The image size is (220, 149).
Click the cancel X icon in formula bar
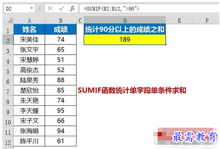tap(50, 9)
